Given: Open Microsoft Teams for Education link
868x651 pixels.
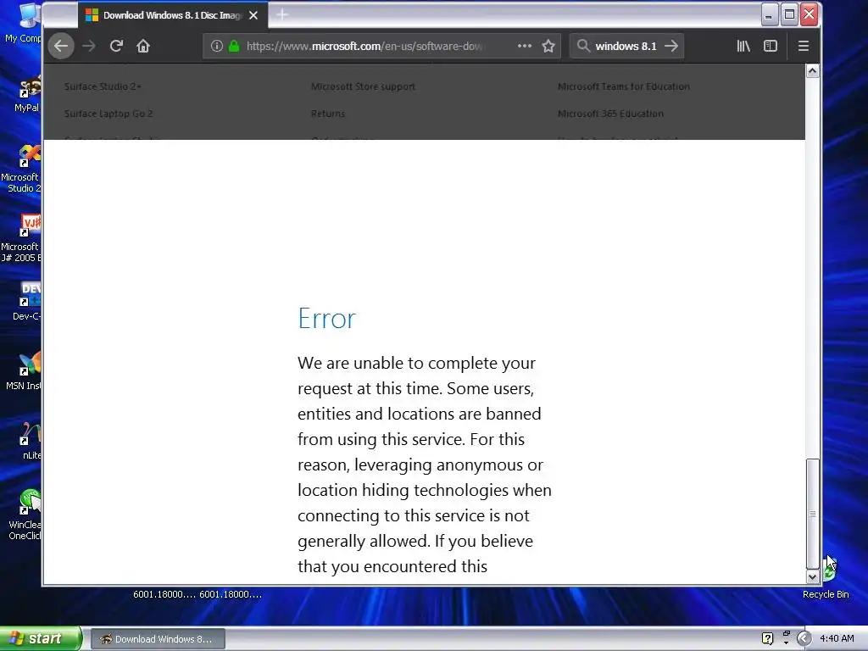Looking at the screenshot, I should (624, 86).
